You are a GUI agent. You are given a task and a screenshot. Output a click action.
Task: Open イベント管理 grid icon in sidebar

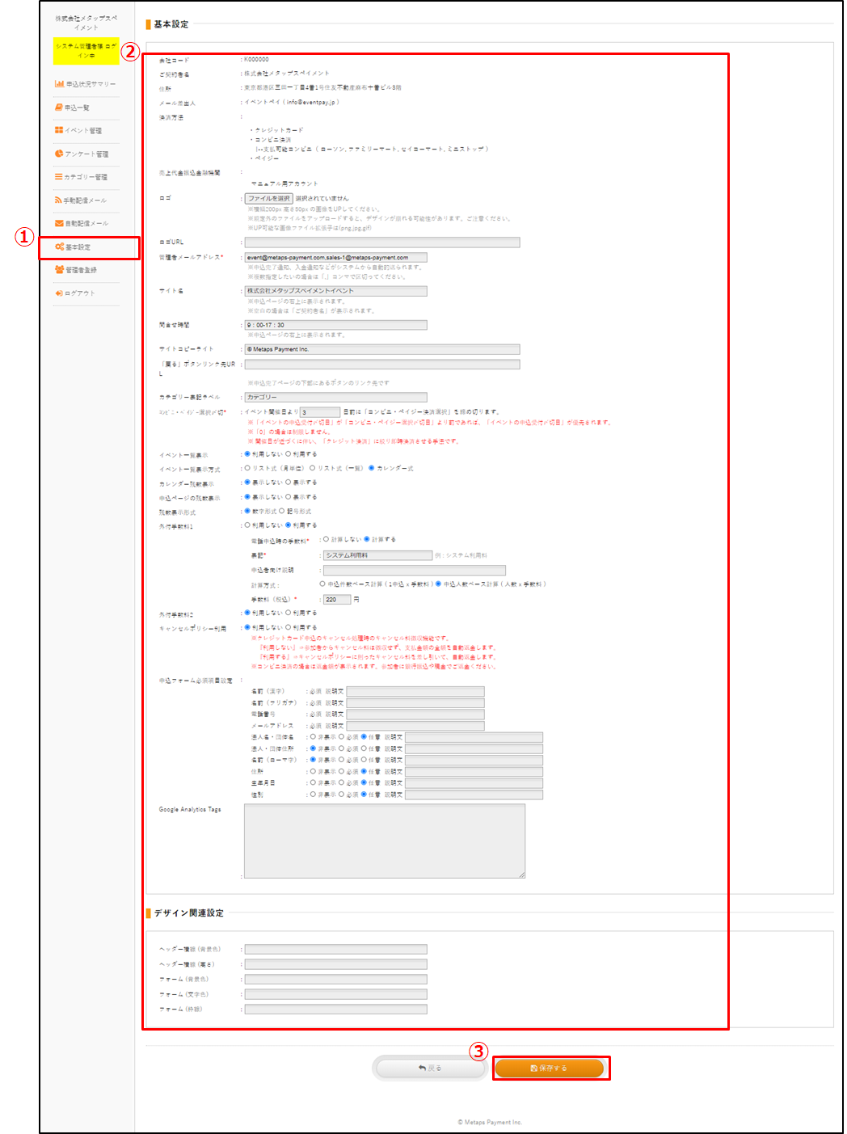pos(59,130)
